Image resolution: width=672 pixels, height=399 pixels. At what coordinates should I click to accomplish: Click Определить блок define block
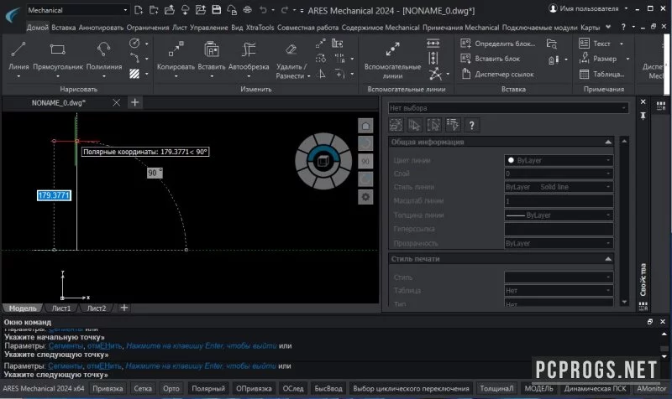[x=497, y=44]
